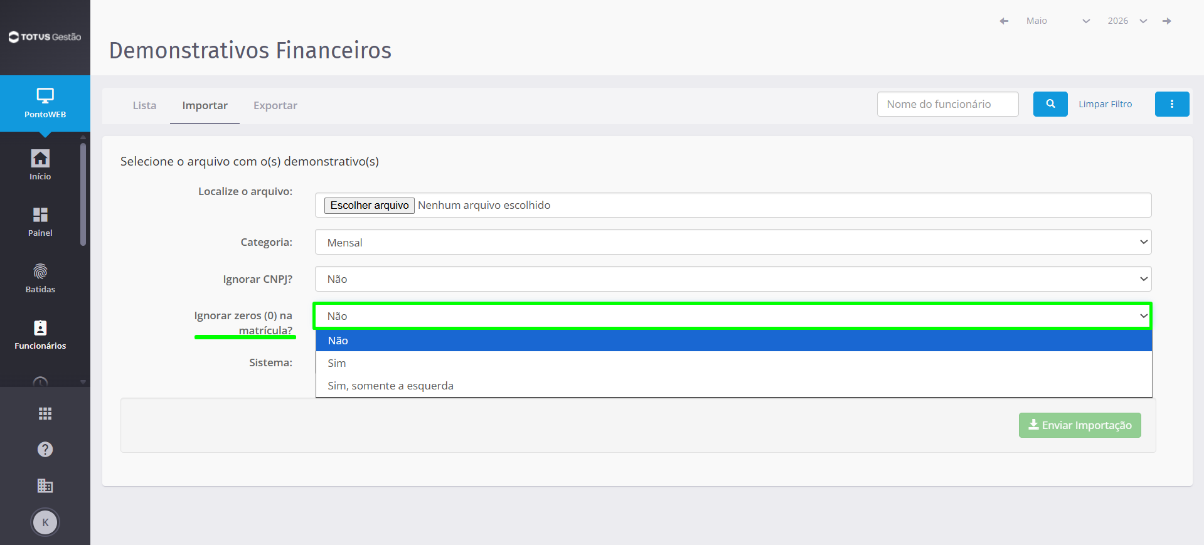Viewport: 1204px width, 545px height.
Task: Open the user avatar K
Action: tap(45, 522)
